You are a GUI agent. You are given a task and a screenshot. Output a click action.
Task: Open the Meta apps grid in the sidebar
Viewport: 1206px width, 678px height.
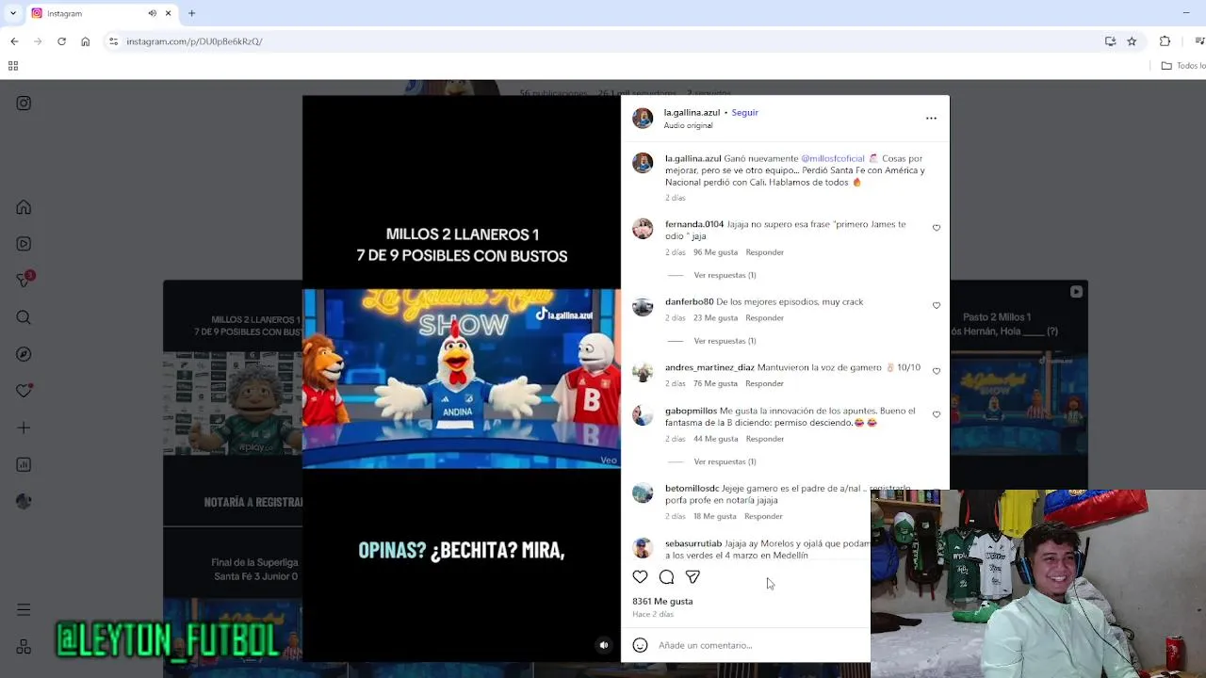pyautogui.click(x=24, y=647)
